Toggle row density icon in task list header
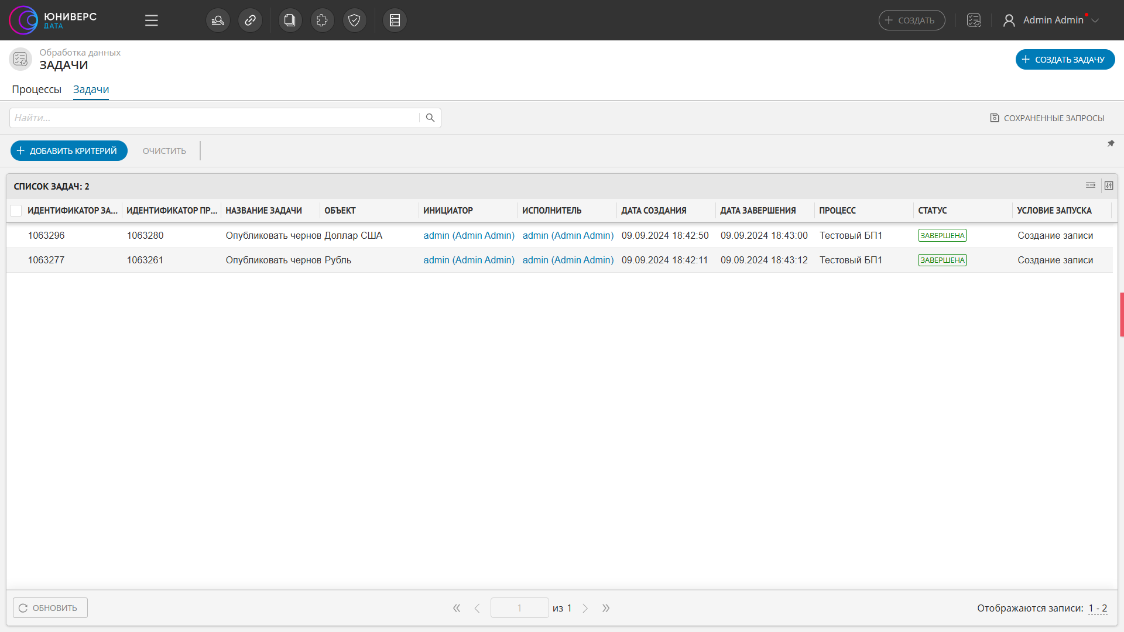This screenshot has width=1124, height=632. click(x=1091, y=186)
